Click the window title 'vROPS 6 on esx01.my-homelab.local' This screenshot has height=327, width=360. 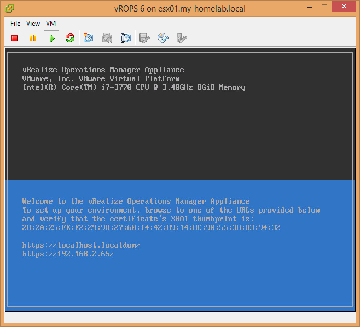coord(178,8)
